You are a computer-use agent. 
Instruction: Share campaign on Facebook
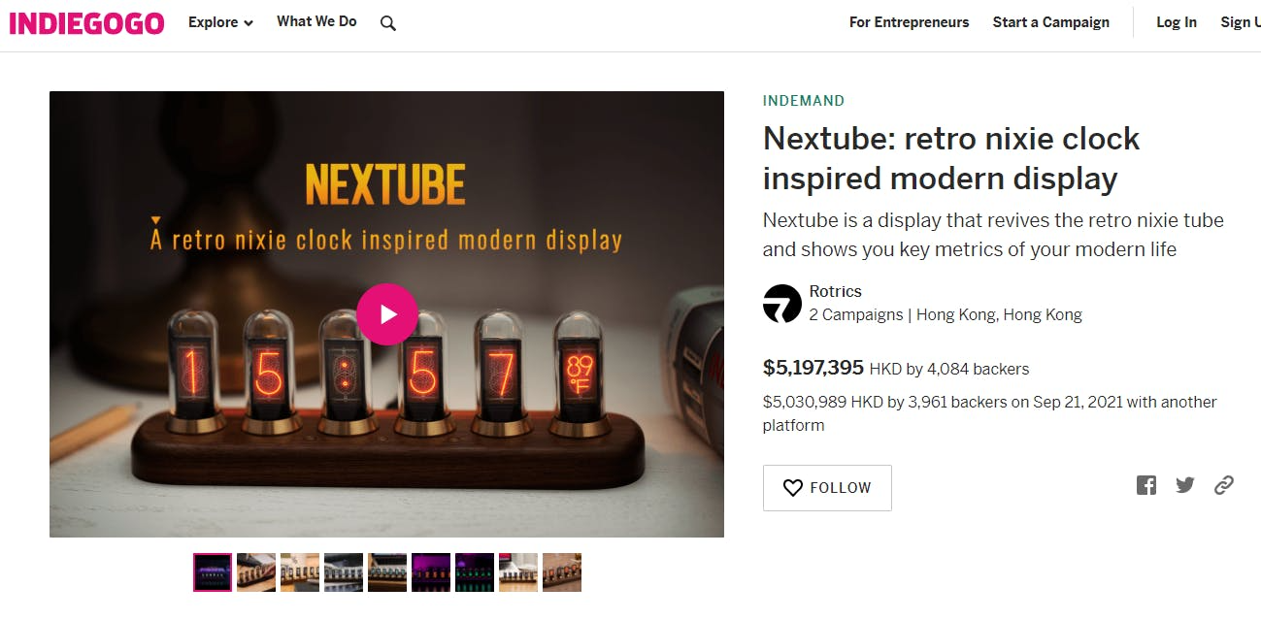pos(1146,485)
